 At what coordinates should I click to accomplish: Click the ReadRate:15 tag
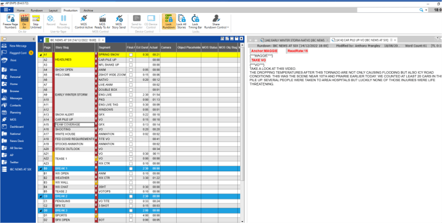(x=298, y=51)
